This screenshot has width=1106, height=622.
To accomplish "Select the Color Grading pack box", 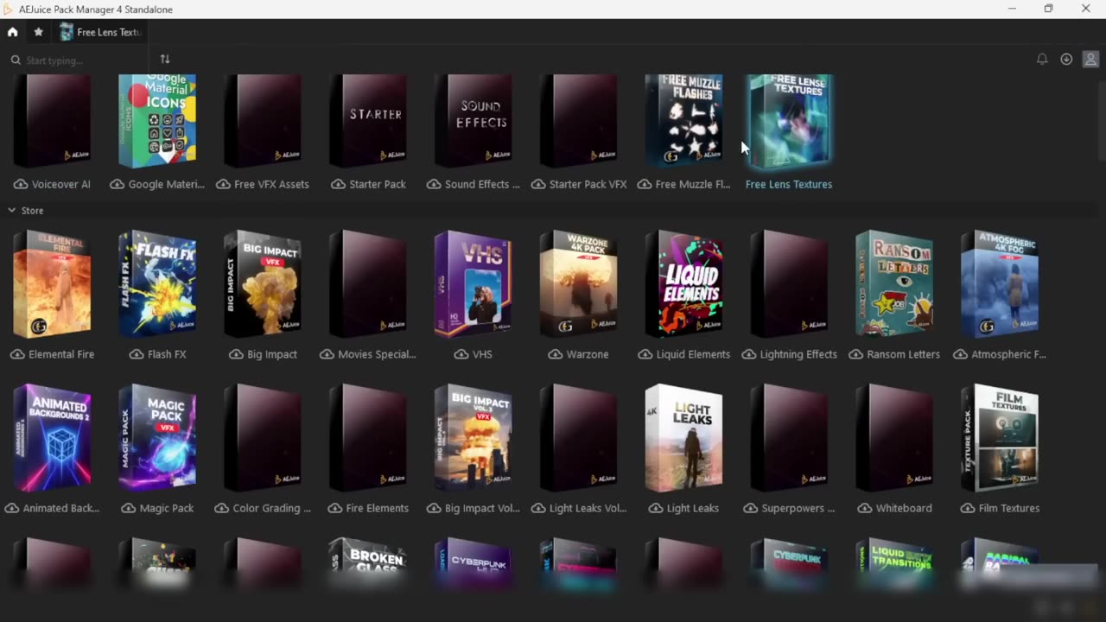I will [263, 437].
